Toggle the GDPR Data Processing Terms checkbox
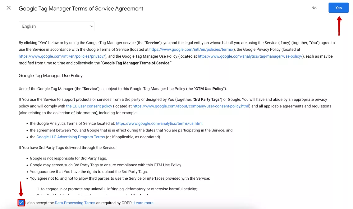This screenshot has width=353, height=209. point(21,203)
